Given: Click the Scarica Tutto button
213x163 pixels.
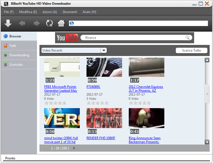Looking at the screenshot, I should [x=192, y=51].
